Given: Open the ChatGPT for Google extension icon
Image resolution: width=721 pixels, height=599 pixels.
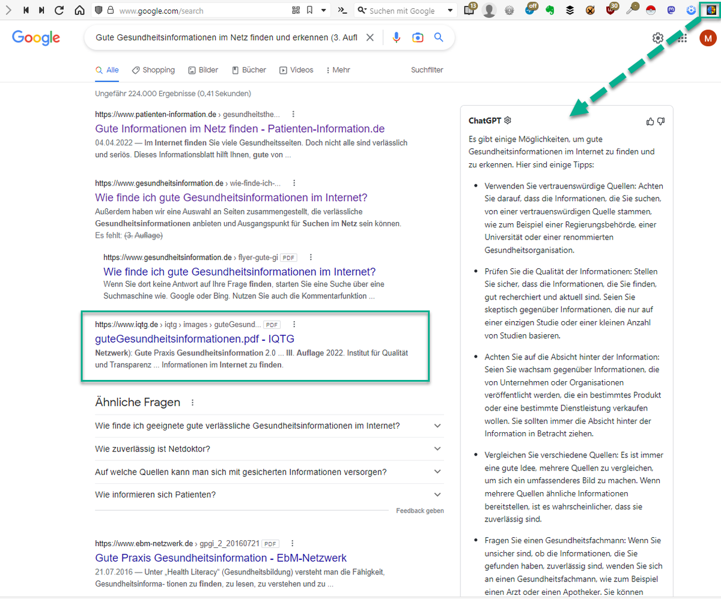Looking at the screenshot, I should coord(711,10).
